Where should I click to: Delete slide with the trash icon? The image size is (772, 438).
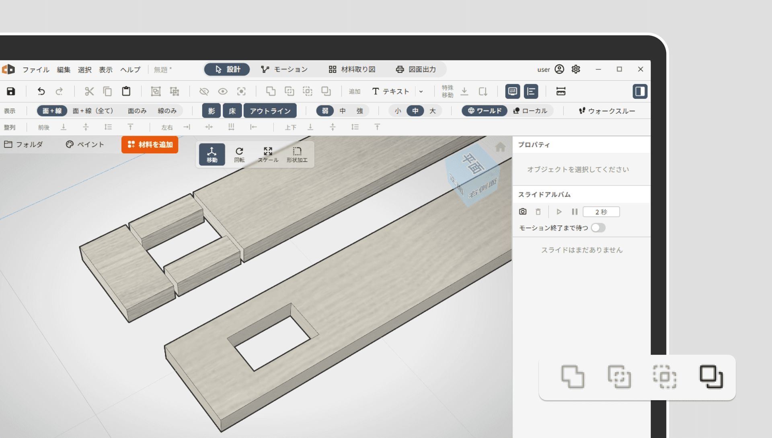pyautogui.click(x=538, y=212)
